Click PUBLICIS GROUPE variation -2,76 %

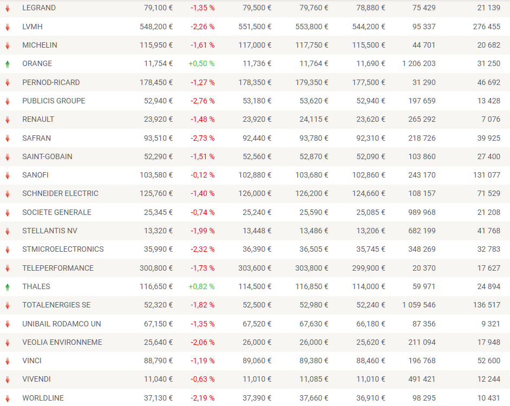tap(202, 101)
